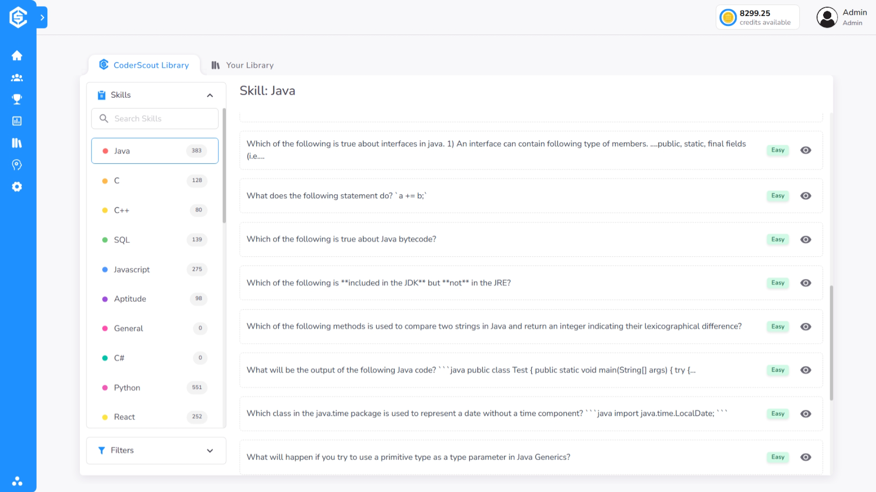876x492 pixels.
Task: Select the CoderScout Library tab
Action: (144, 65)
